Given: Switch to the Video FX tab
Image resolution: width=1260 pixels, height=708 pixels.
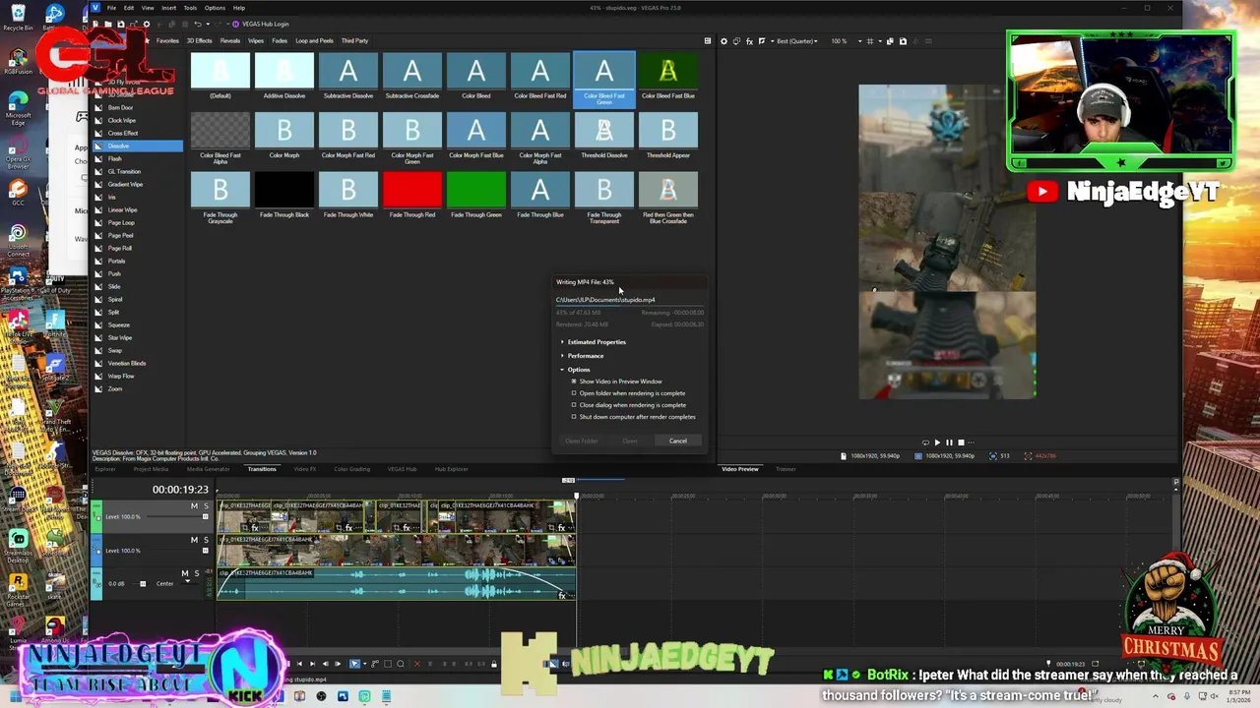Looking at the screenshot, I should coord(304,469).
